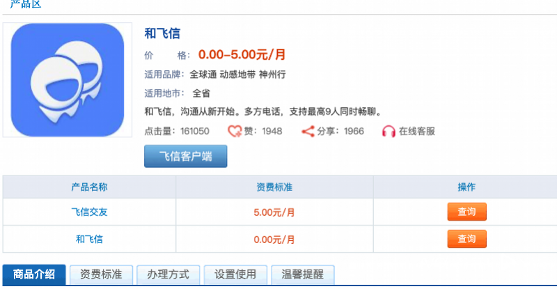The width and height of the screenshot is (557, 289).
Task: Click the 和飞信 product title heading
Action: tap(162, 33)
